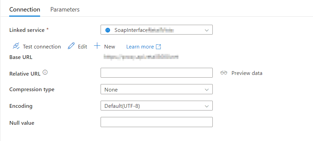This screenshot has height=141, width=313.
Task: Select the Connection tab
Action: tap(24, 9)
